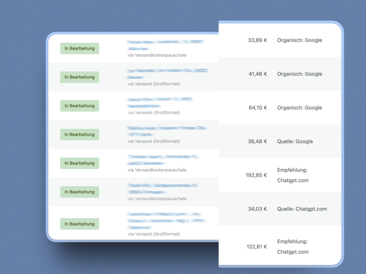Select 'Empfehlung: Chatgpt.com' beside 192,85 €
Image resolution: width=366 pixels, height=274 pixels.
tap(293, 175)
